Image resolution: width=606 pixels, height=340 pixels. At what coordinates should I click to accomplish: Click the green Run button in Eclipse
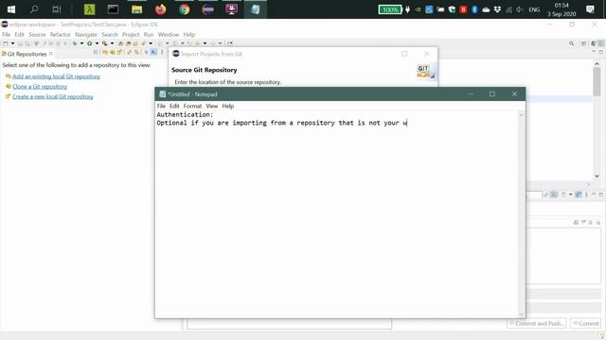point(90,43)
